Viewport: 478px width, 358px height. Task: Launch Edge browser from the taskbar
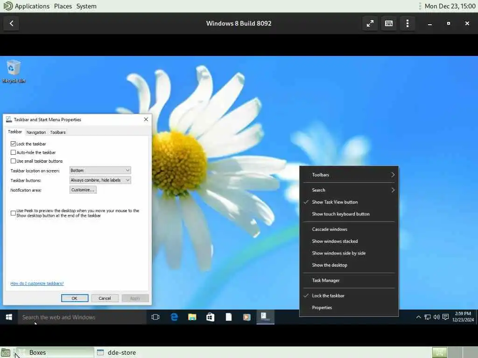tap(174, 317)
